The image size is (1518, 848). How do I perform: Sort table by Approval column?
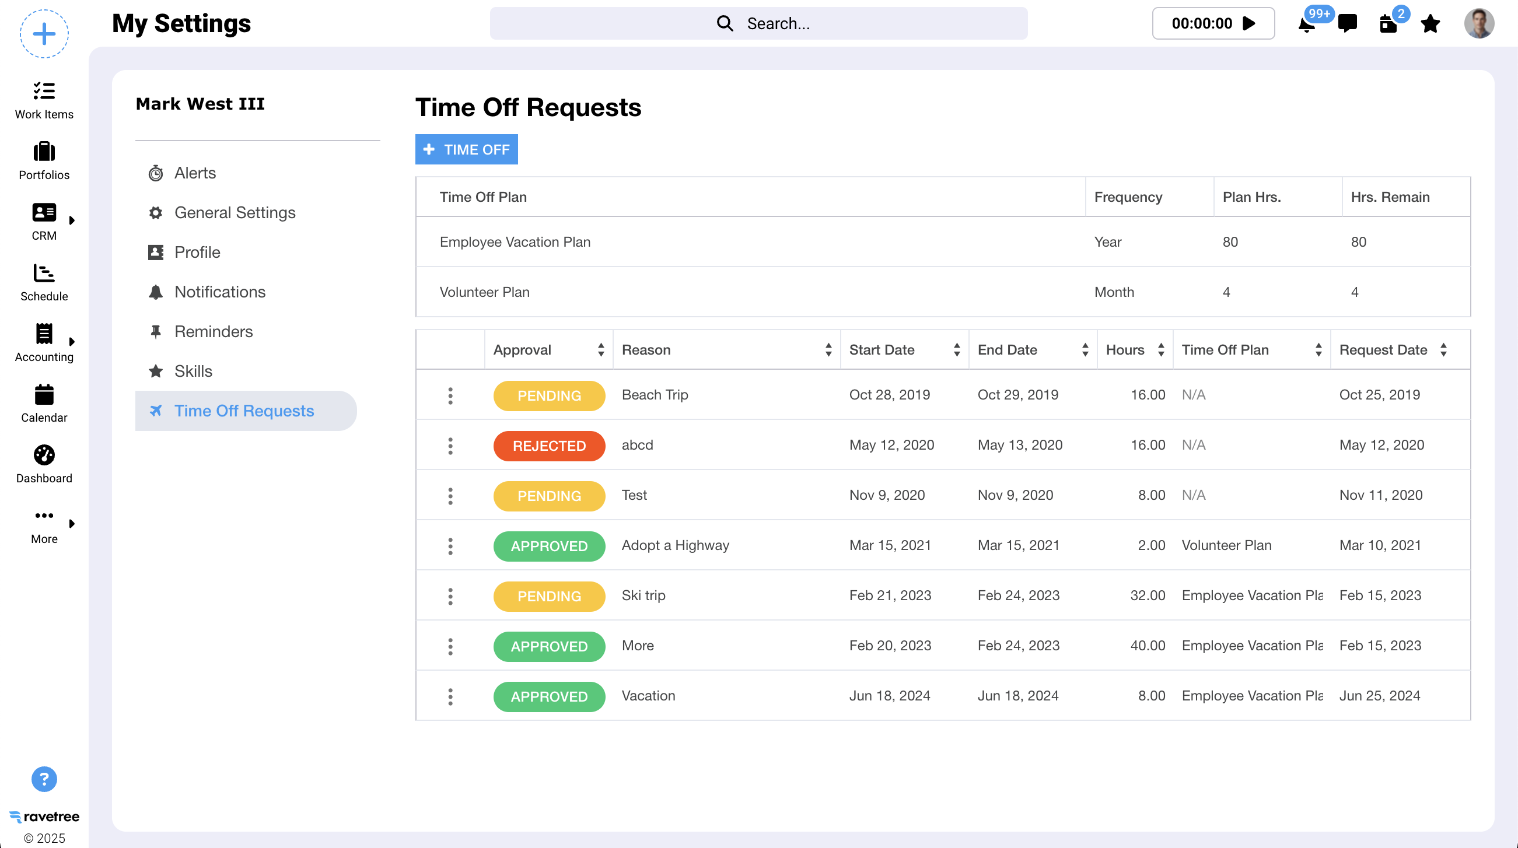coord(600,350)
